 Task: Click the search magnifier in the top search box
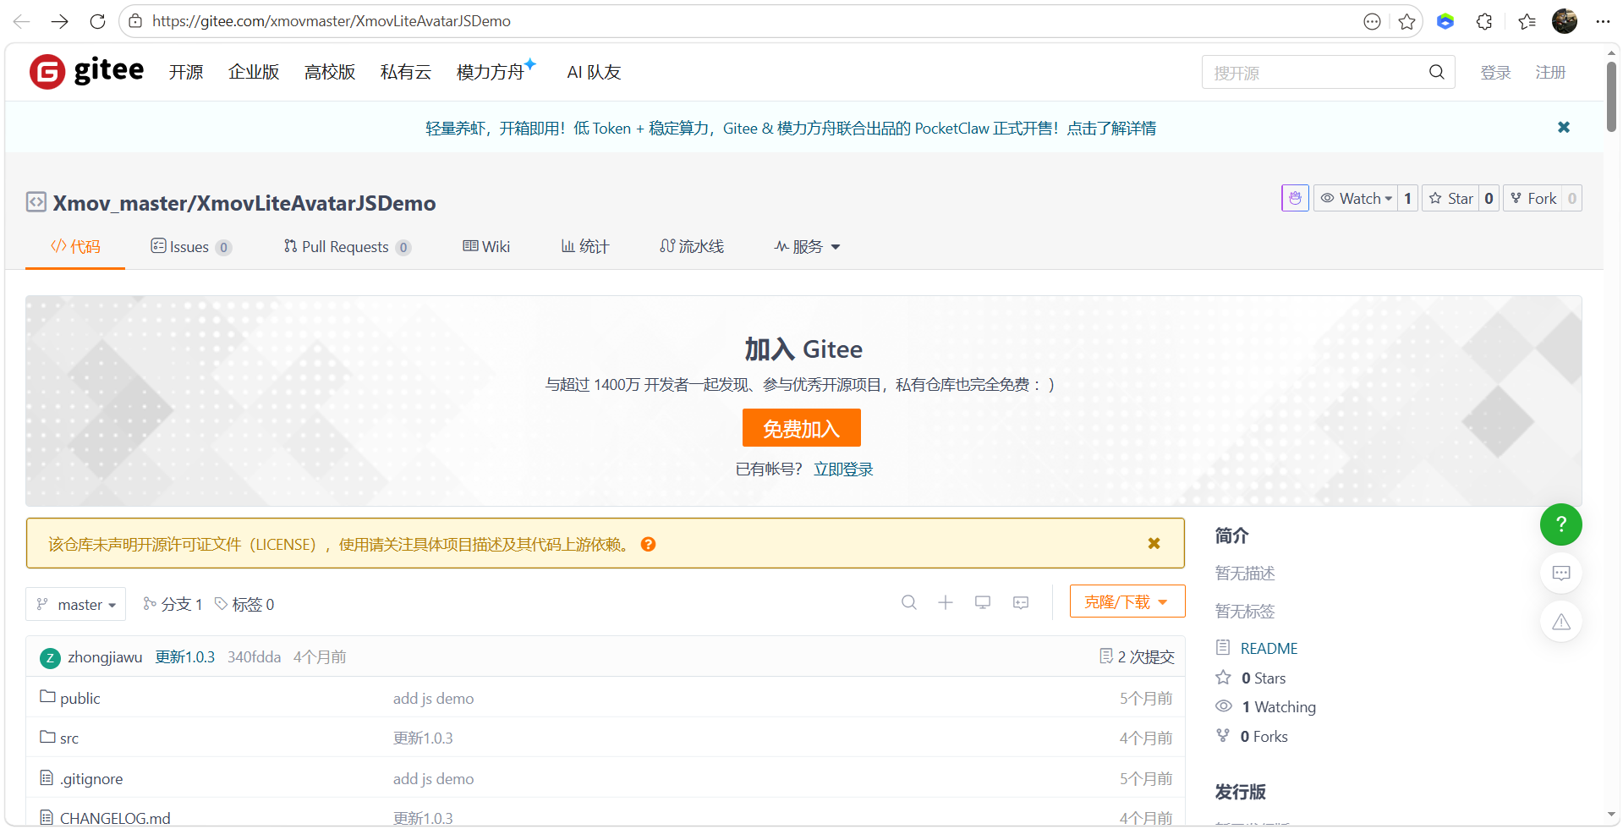coord(1436,72)
